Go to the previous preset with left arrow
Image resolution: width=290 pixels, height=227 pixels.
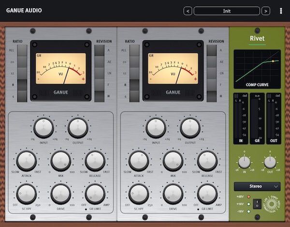(x=188, y=11)
